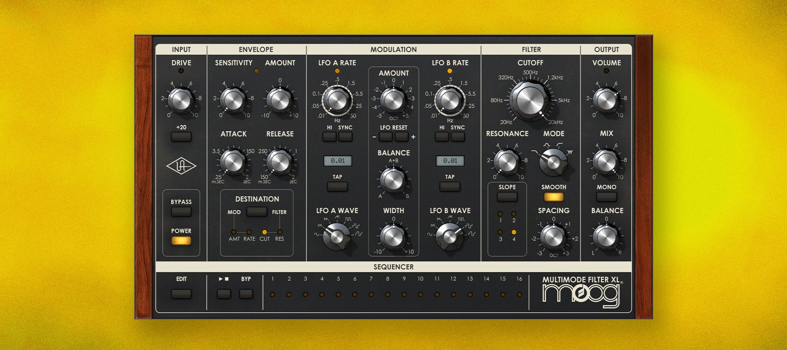Enable the Bypass button
787x350 pixels.
click(181, 212)
